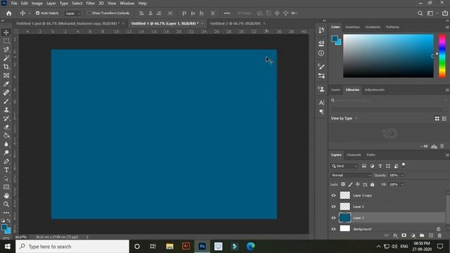
Task: Open the layer filter Kind dropdown
Action: [x=345, y=166]
